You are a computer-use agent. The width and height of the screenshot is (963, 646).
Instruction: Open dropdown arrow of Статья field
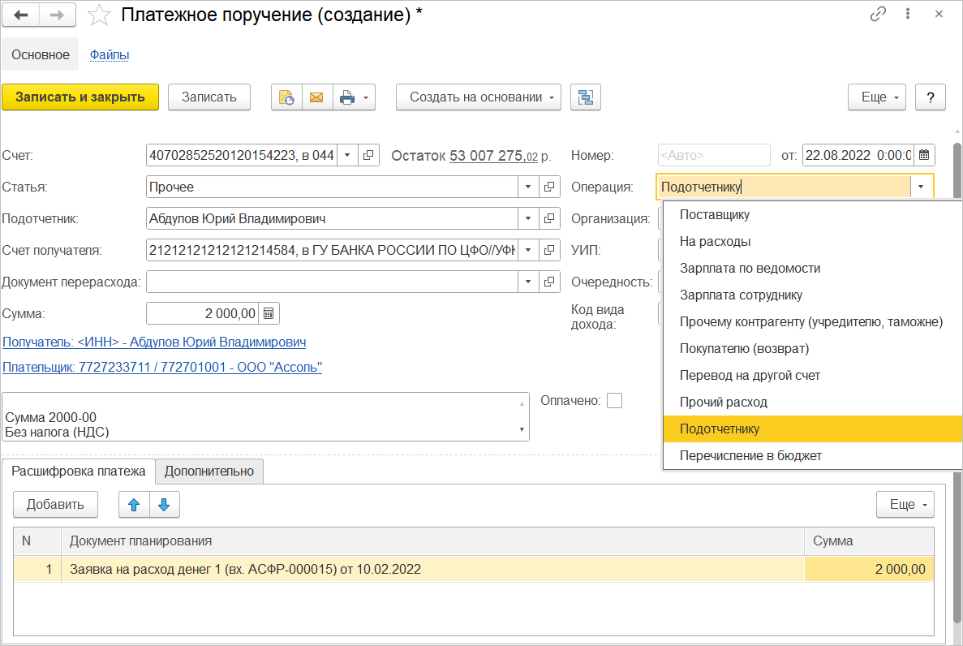(528, 187)
